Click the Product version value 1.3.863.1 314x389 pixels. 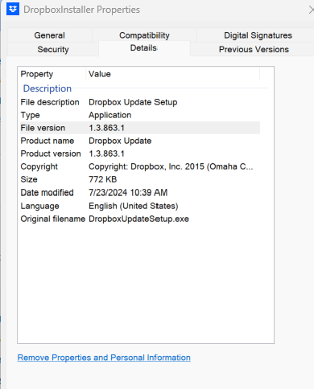[106, 154]
